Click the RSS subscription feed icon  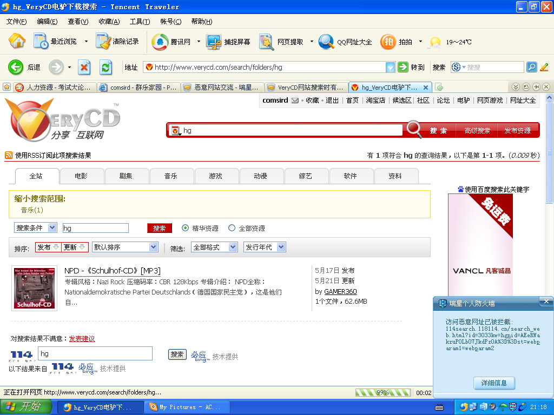tap(9, 155)
